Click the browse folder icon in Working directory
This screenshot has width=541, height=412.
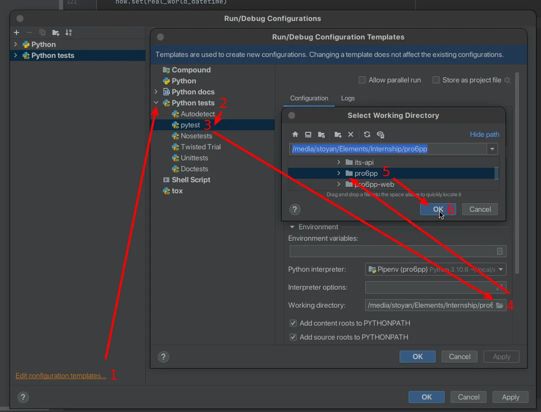tap(499, 305)
